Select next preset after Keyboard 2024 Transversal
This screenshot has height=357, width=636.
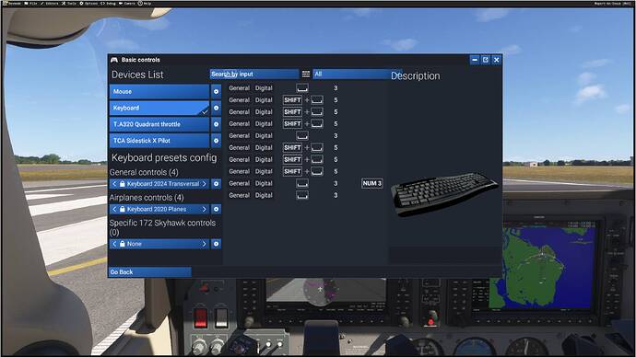click(204, 184)
